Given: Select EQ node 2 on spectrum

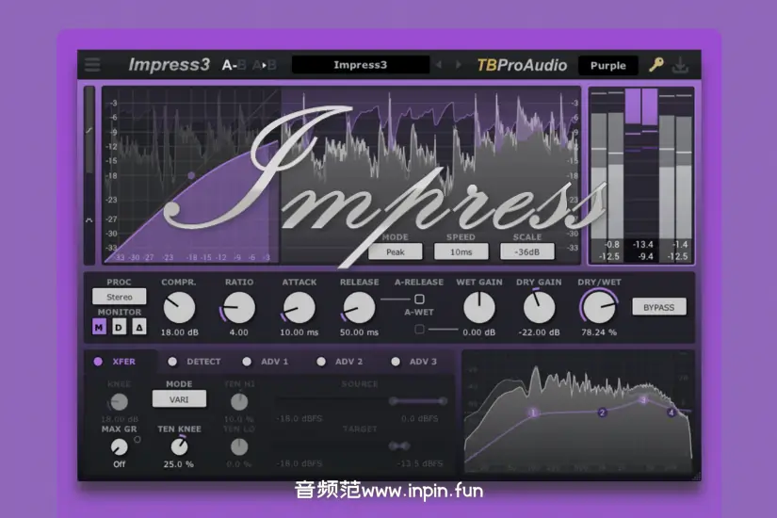Looking at the screenshot, I should [602, 413].
